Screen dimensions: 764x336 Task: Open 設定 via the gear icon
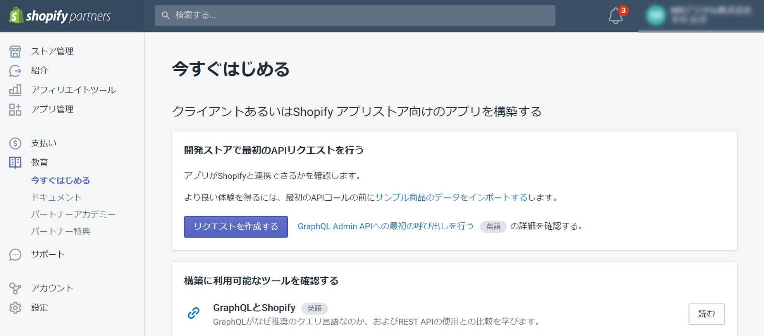click(15, 308)
